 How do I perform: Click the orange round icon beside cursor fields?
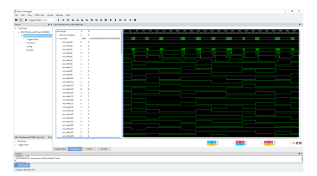(x=294, y=143)
